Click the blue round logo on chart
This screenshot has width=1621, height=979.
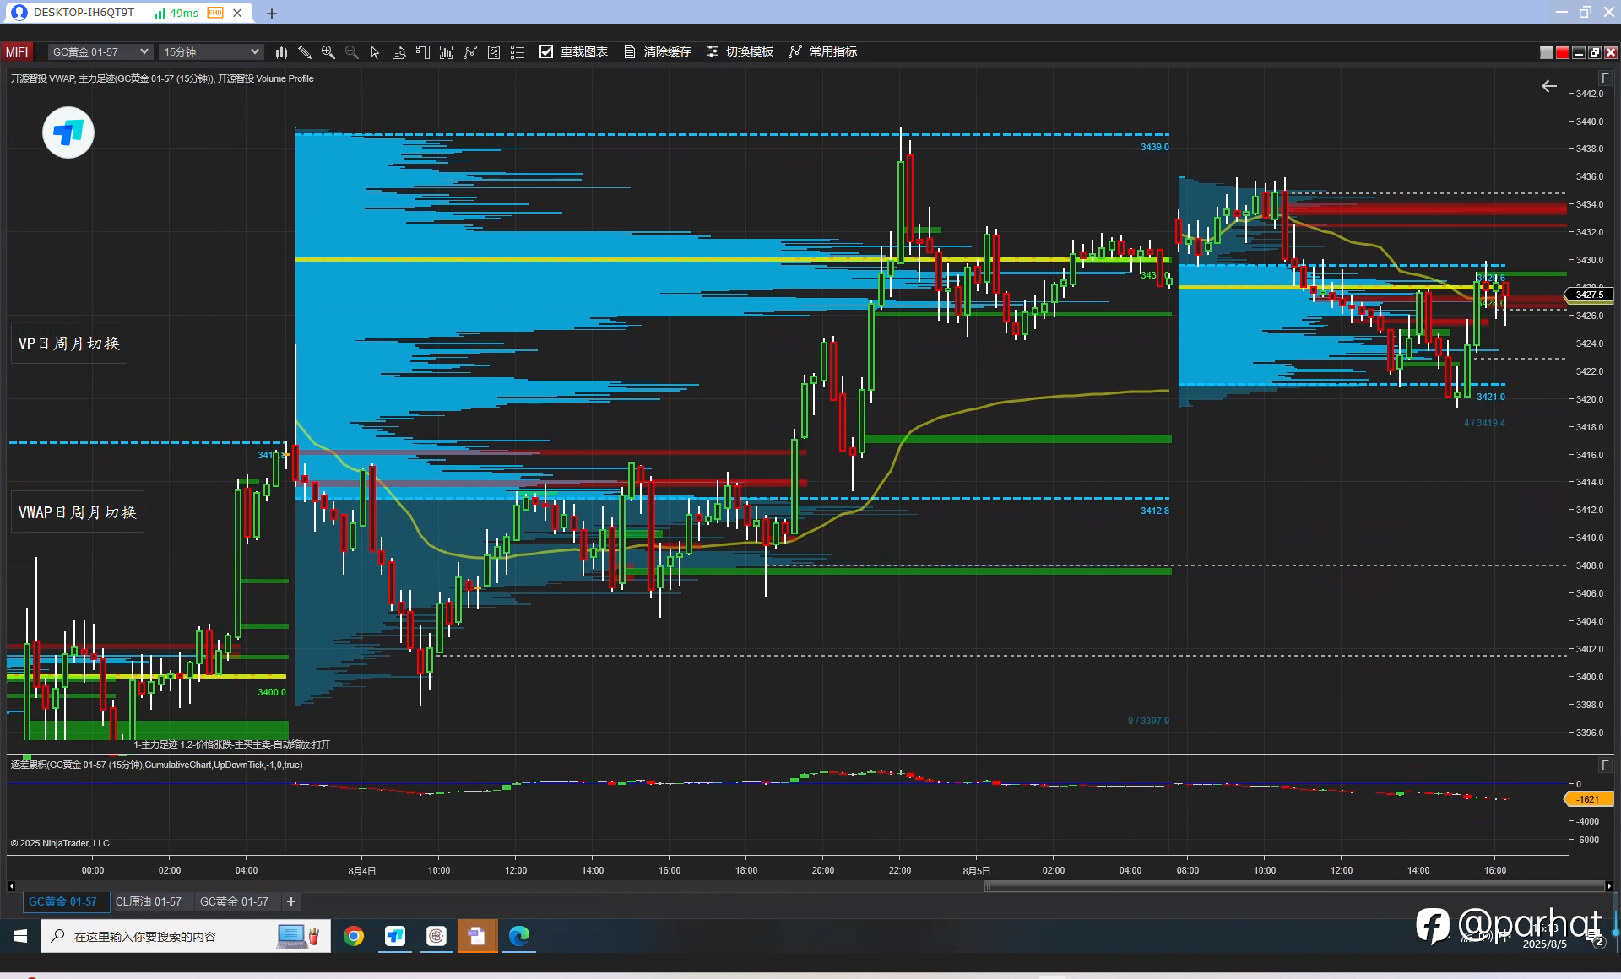click(68, 133)
